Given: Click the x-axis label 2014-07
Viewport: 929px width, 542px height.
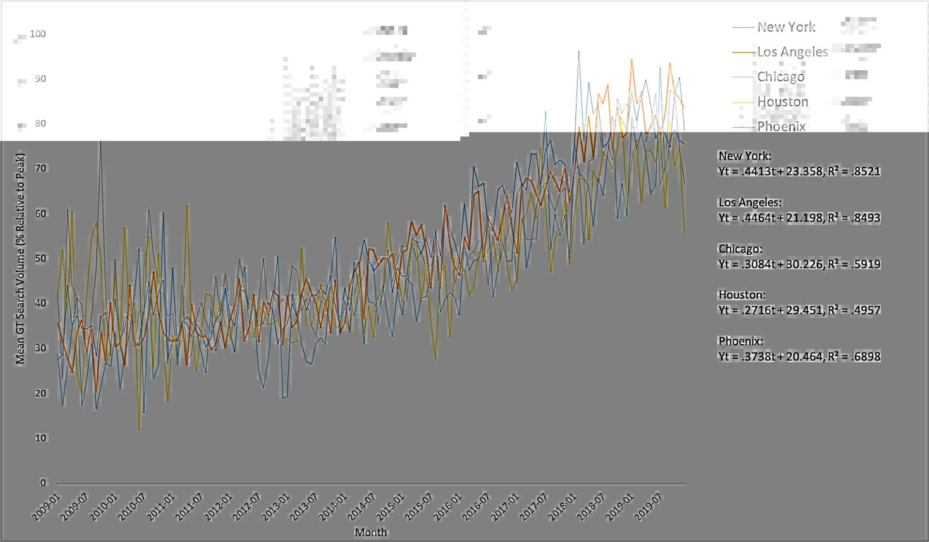Looking at the screenshot, I should pos(361,507).
